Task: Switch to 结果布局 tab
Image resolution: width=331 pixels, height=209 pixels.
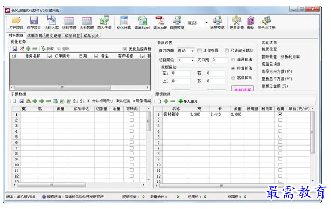Action: click(x=35, y=36)
